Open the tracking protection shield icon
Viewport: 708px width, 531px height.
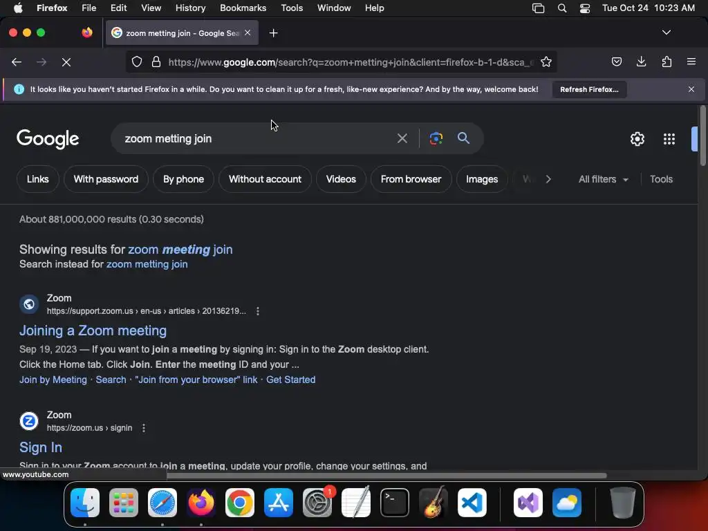136,62
